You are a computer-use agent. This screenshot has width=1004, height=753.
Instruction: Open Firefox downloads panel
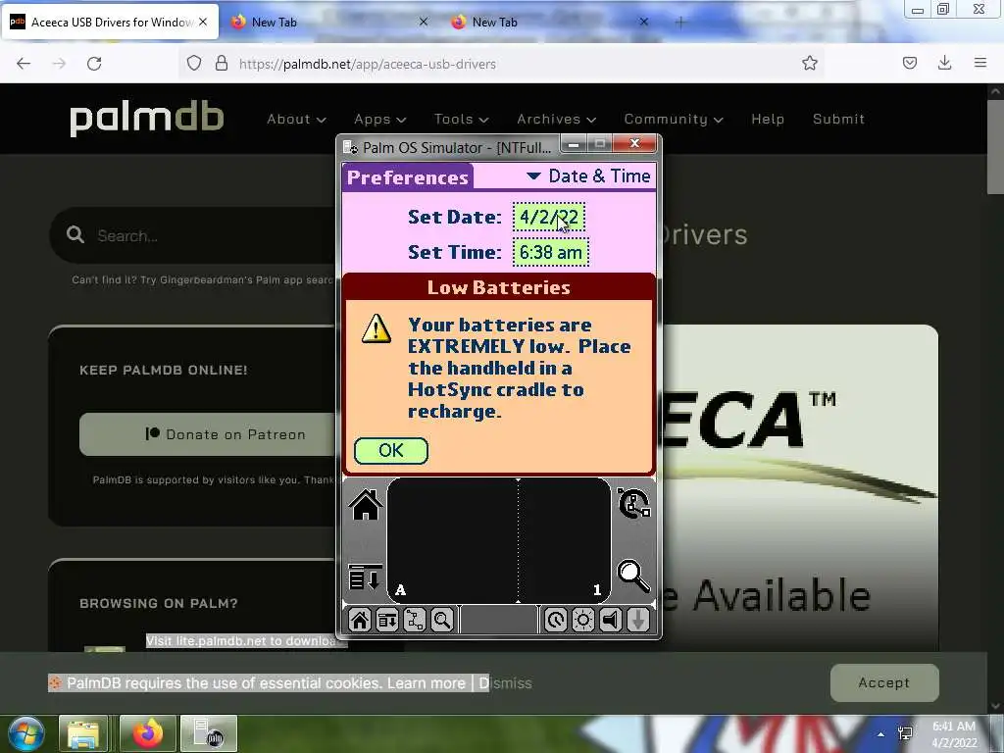point(944,63)
